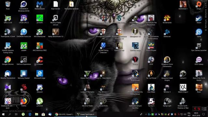Open the Windows Start menu
This screenshot has height=117, width=208.
tap(3, 114)
